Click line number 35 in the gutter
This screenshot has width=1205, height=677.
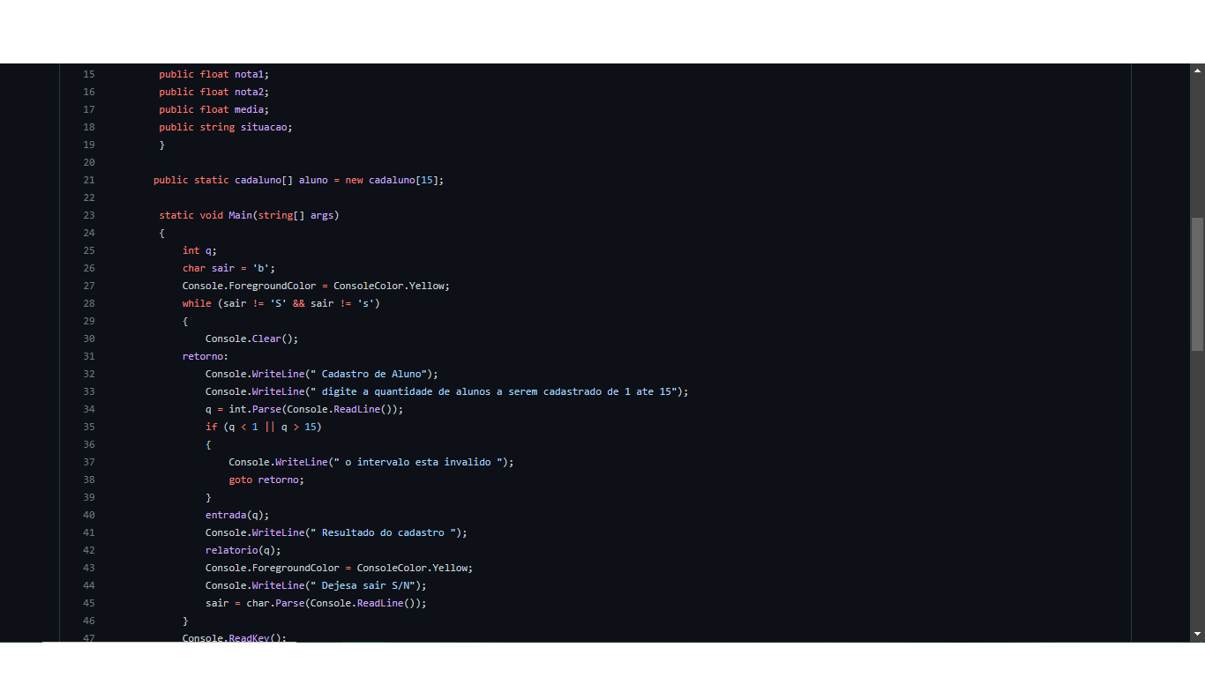[x=88, y=427]
